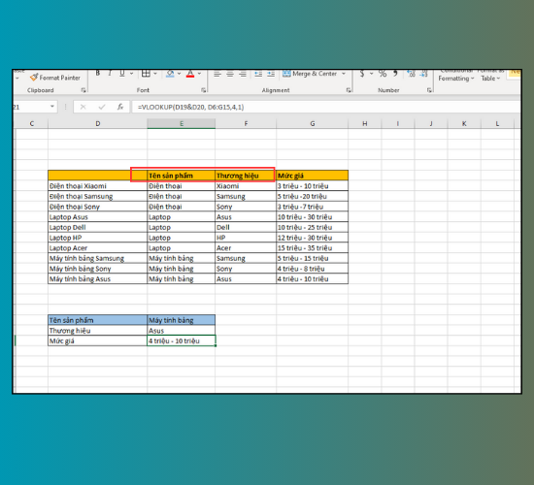Select the 'Mức giá' header cell in the orange row
This screenshot has width=534, height=485.
[313, 176]
